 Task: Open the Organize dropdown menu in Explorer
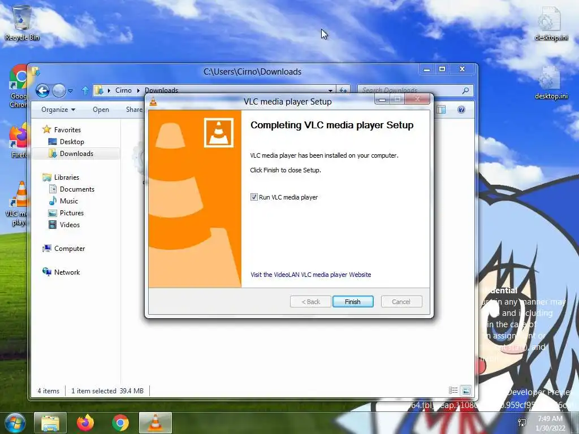click(x=58, y=110)
